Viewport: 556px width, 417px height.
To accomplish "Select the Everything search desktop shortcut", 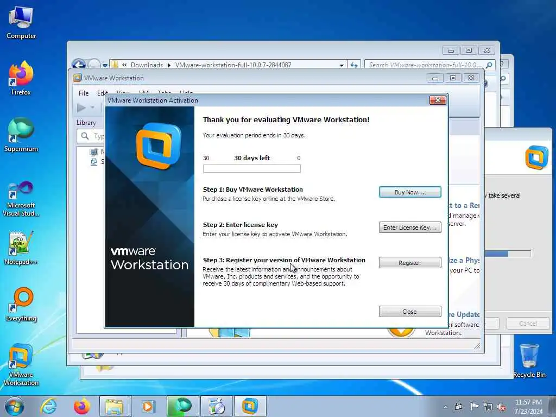I will click(21, 305).
